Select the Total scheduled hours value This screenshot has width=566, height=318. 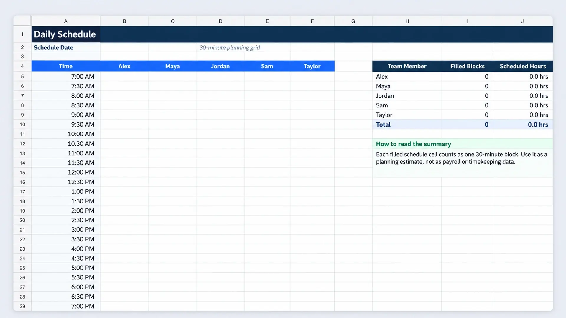pos(523,125)
